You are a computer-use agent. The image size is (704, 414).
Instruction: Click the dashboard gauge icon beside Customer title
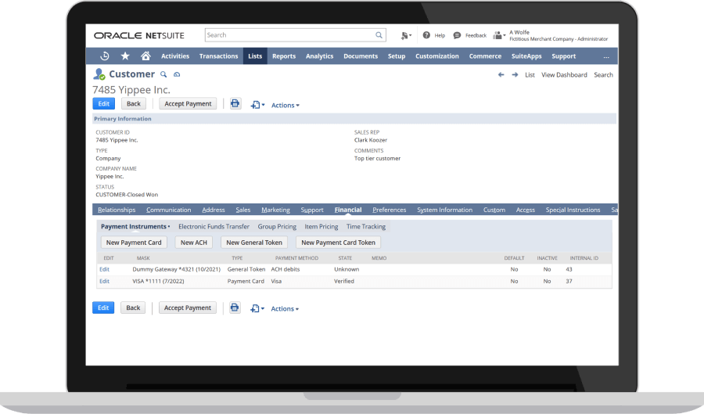pos(177,74)
